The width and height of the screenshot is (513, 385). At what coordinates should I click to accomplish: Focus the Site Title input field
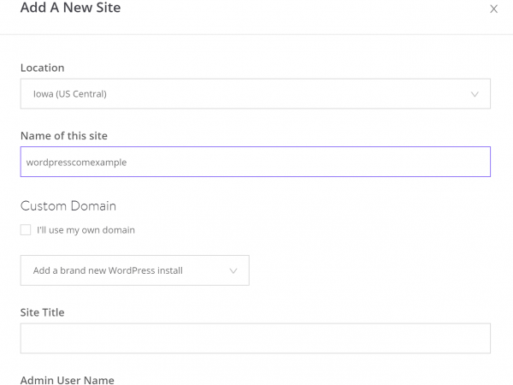coord(255,338)
